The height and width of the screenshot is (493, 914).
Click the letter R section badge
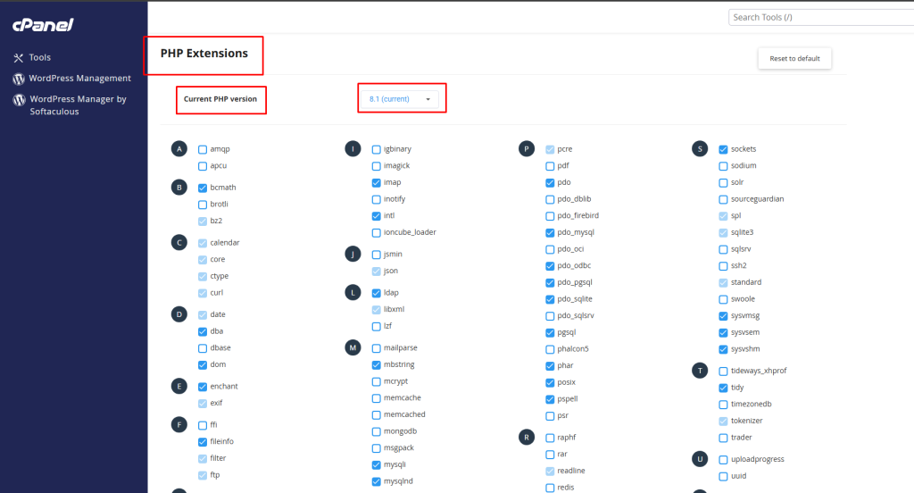tap(527, 437)
